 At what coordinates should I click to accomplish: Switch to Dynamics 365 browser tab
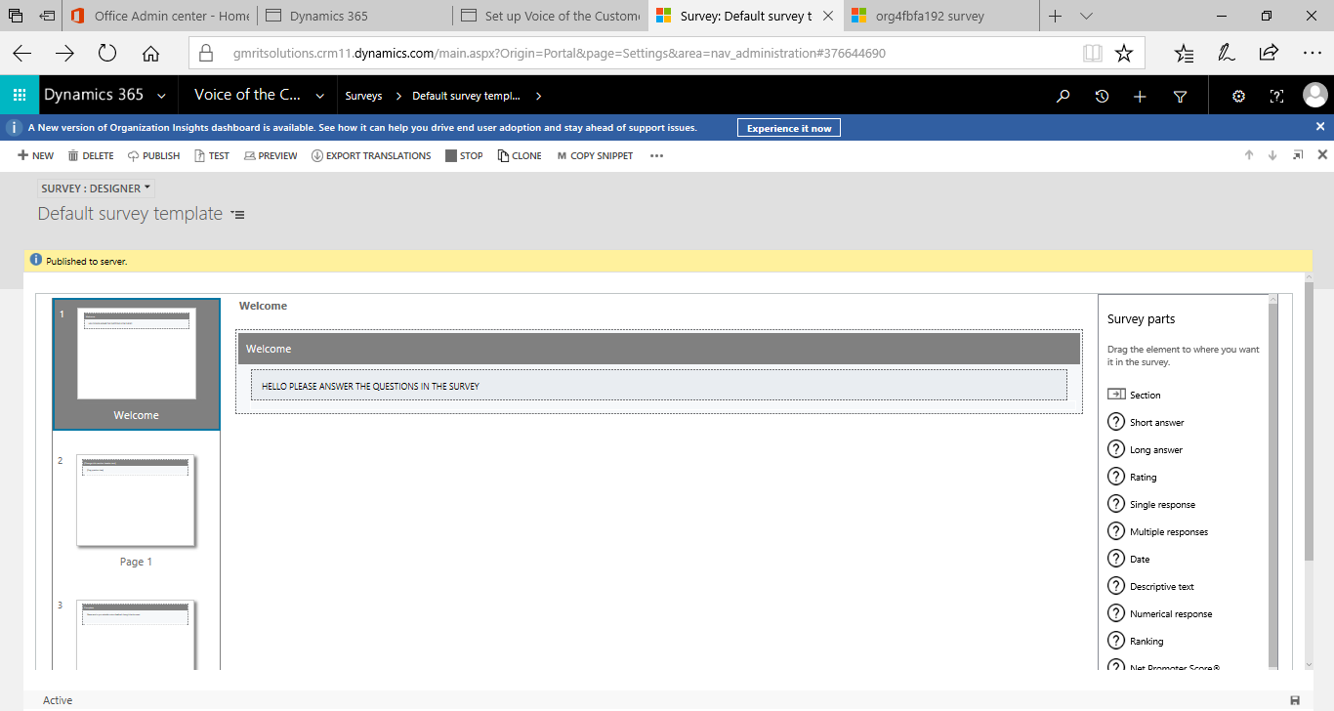[x=354, y=16]
